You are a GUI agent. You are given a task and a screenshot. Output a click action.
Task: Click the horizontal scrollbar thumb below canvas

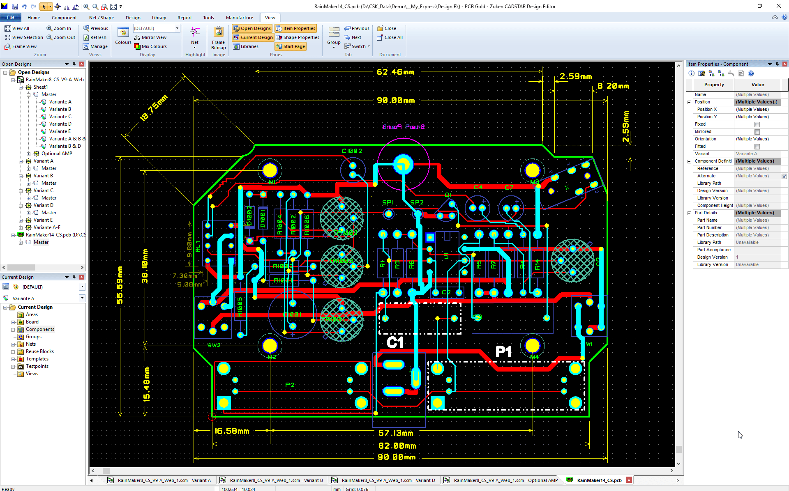[106, 470]
